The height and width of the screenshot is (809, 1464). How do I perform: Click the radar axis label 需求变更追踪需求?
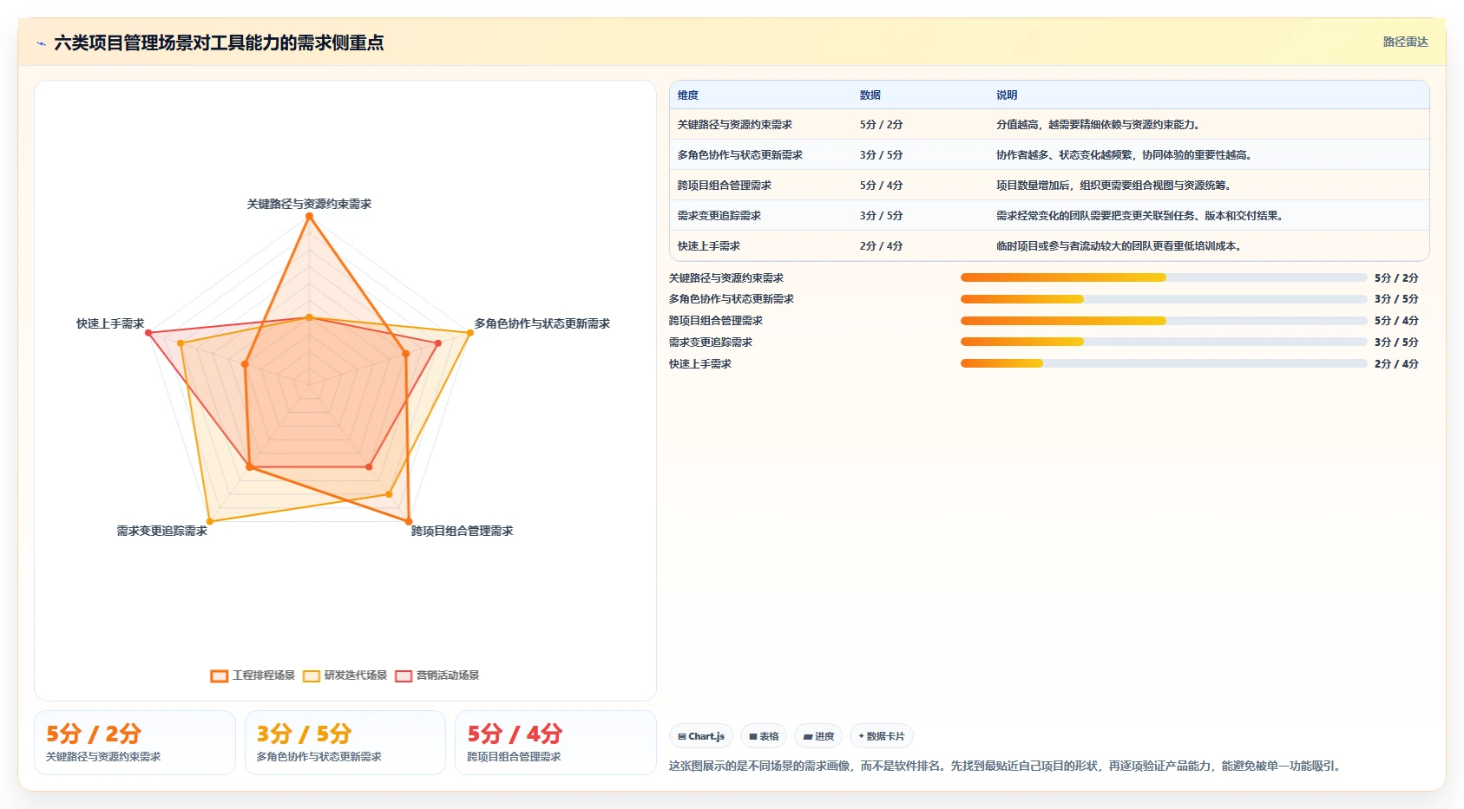(x=162, y=531)
